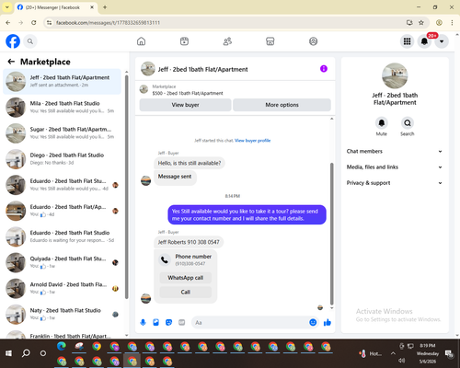The image size is (460, 368).
Task: Click the More options button
Action: click(282, 105)
